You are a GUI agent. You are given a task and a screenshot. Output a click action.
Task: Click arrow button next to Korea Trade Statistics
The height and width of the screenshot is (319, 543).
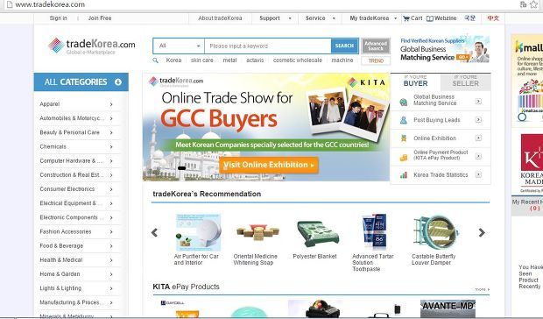click(x=478, y=174)
